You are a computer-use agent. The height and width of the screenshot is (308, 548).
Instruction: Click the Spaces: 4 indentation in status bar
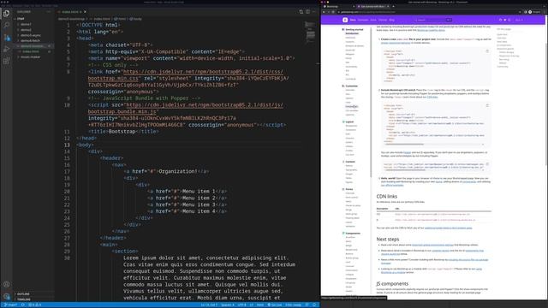coord(228,305)
